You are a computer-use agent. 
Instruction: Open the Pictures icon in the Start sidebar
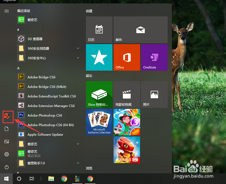tap(7, 142)
